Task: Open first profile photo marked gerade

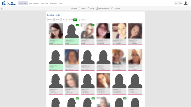Action: pos(56,31)
